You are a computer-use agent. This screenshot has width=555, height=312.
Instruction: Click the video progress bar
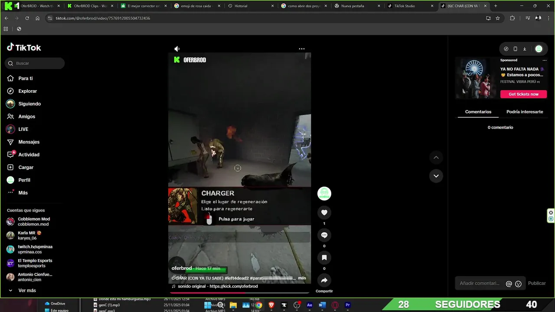[x=239, y=292]
